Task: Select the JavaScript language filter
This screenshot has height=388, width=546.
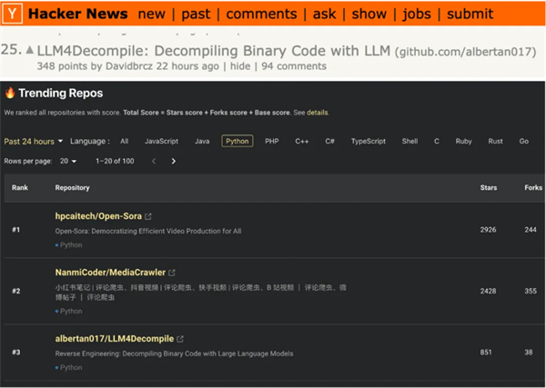Action: pos(161,141)
